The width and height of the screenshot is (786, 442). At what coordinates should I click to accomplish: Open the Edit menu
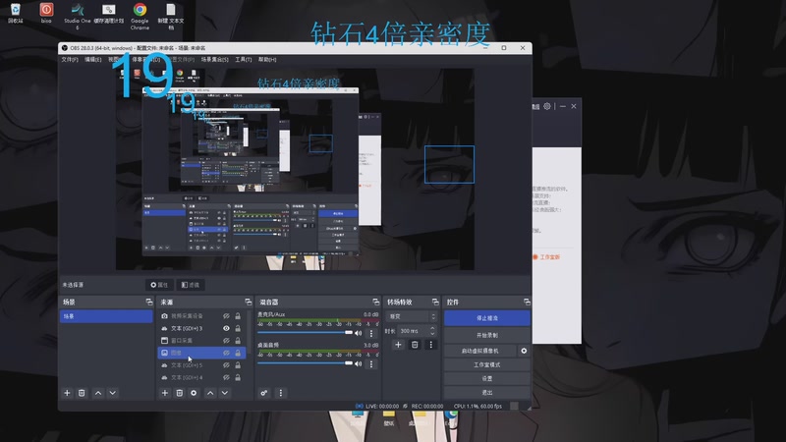(x=92, y=60)
